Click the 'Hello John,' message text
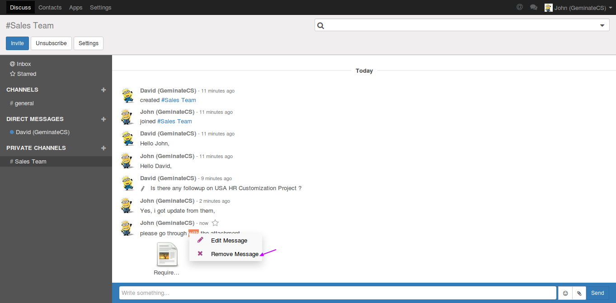616x303 pixels. [x=155, y=143]
